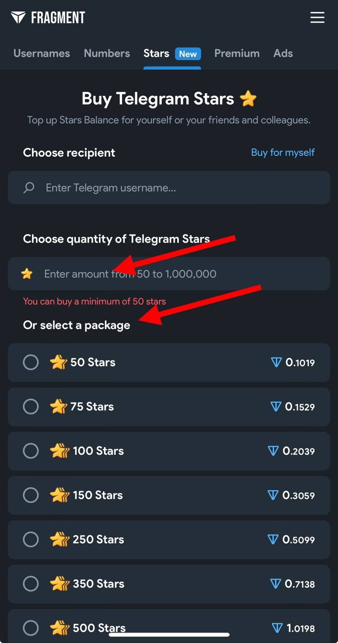The image size is (338, 643).
Task: Select the 75 Stars radio button
Action: click(x=31, y=406)
